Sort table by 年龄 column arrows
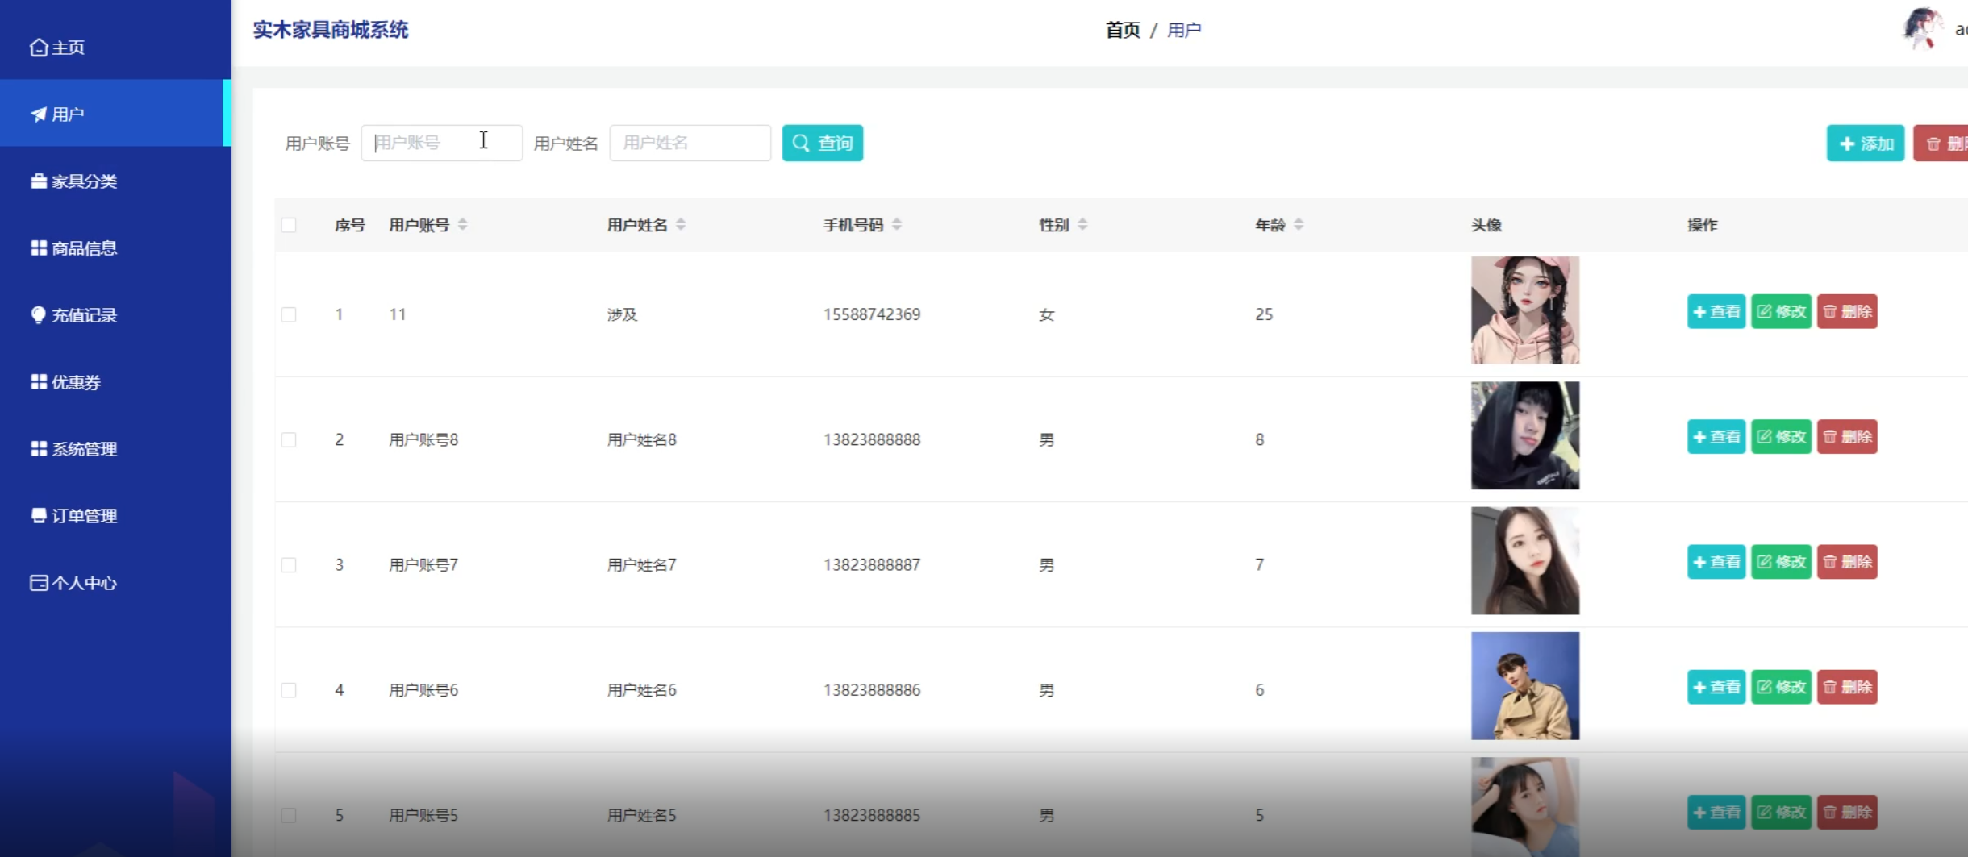The height and width of the screenshot is (857, 1968). click(1299, 225)
